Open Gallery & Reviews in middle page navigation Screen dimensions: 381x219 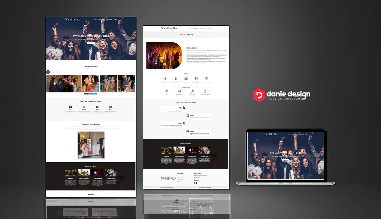203,29
